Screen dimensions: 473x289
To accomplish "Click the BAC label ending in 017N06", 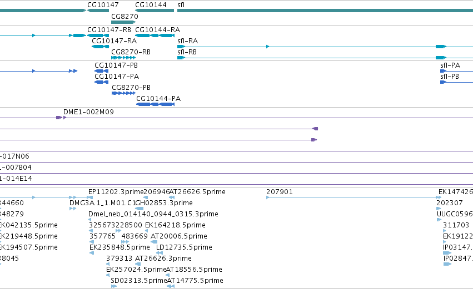I will (15, 156).
